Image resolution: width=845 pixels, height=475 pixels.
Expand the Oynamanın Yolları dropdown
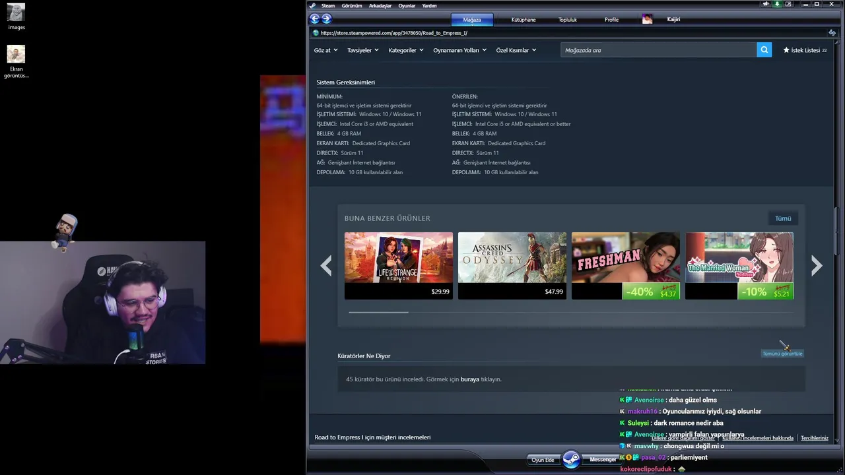pyautogui.click(x=459, y=50)
